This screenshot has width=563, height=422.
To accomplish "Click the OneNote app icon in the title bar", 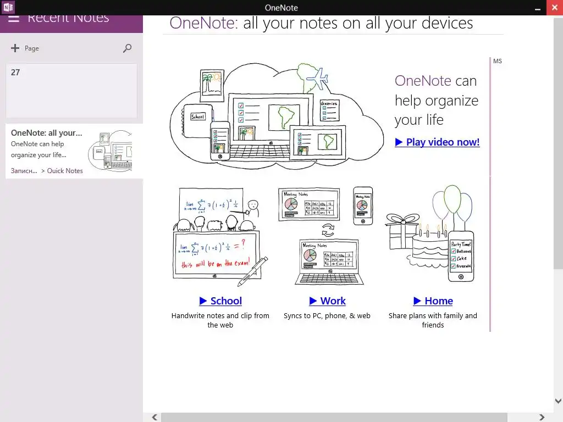I will pyautogui.click(x=8, y=7).
